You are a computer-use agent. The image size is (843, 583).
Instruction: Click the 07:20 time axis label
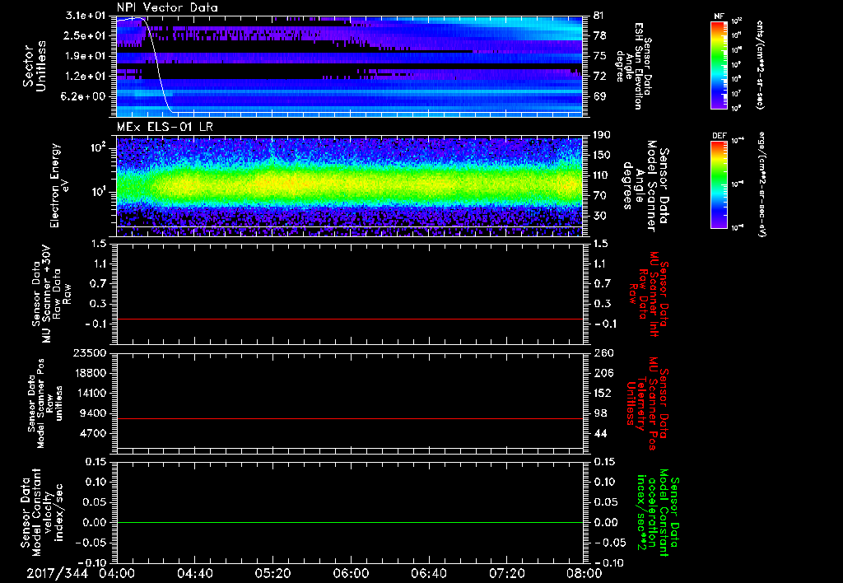(x=506, y=573)
